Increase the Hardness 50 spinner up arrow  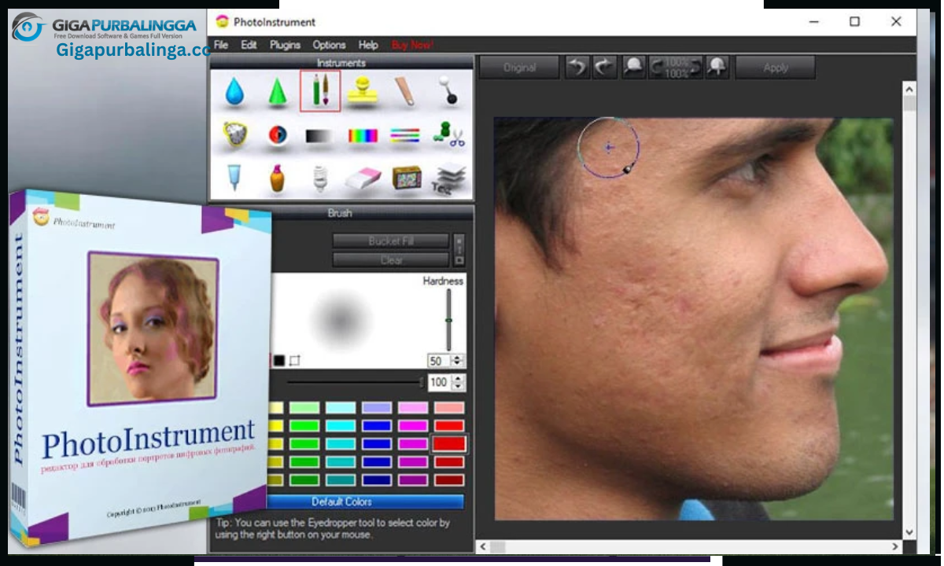click(x=459, y=357)
